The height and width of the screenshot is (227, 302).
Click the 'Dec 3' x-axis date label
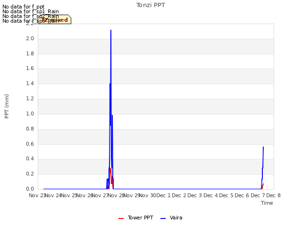tap(195, 195)
